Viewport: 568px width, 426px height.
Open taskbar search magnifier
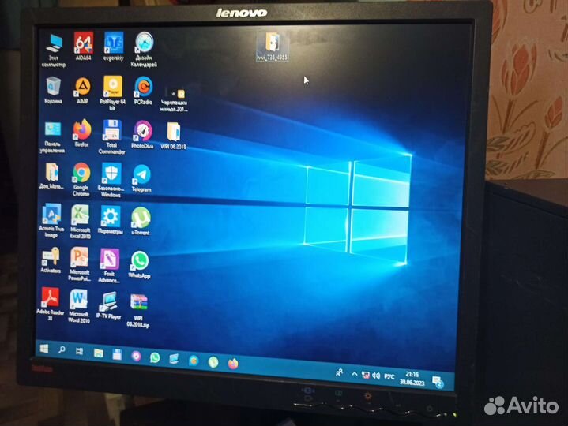tap(62, 349)
